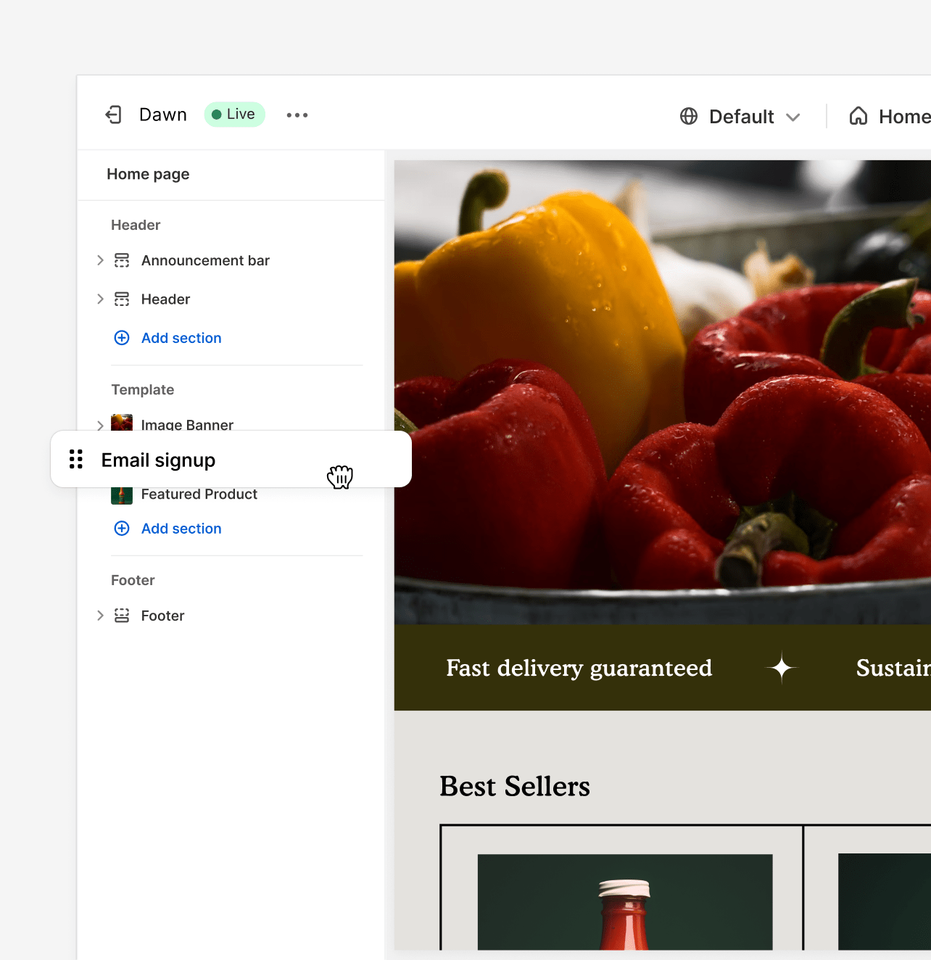Click Add section link under Header group
The image size is (931, 960).
(181, 338)
